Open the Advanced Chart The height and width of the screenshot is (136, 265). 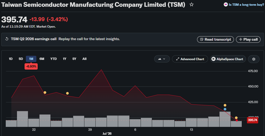tap(190, 59)
